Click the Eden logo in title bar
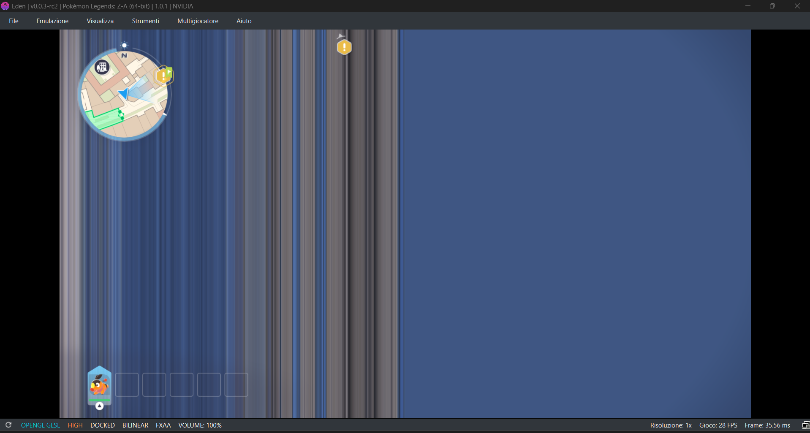 pos(5,6)
